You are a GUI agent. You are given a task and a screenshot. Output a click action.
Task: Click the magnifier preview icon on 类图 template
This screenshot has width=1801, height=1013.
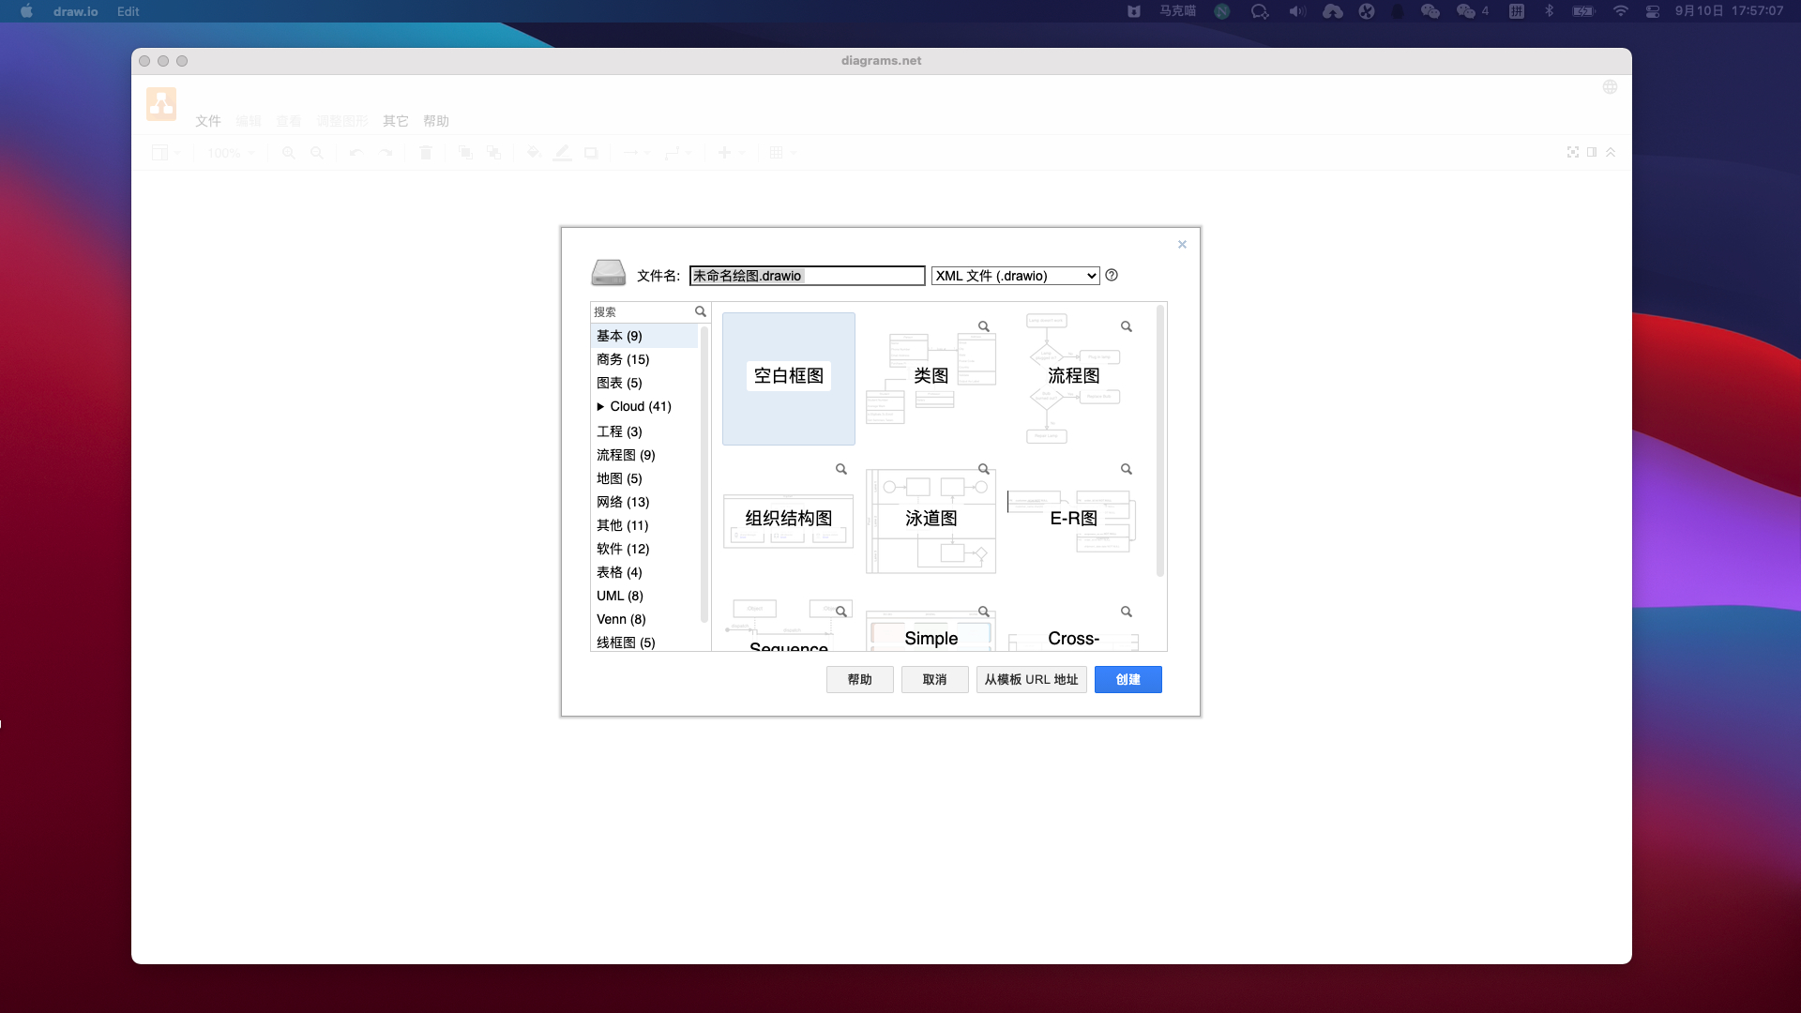[984, 326]
